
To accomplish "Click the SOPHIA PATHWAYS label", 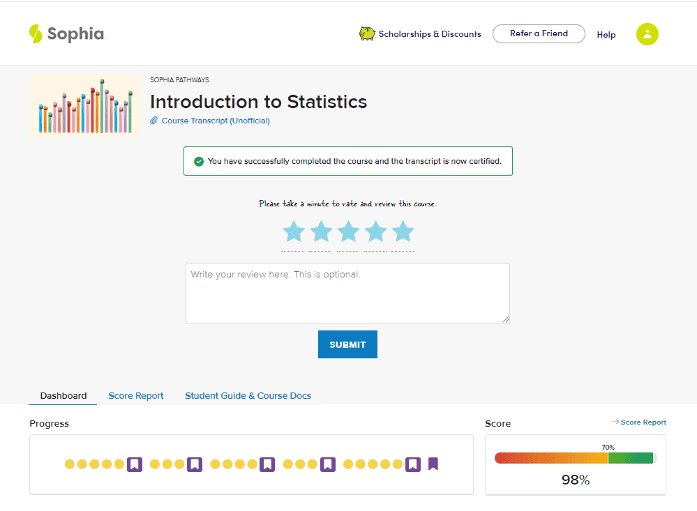I will (179, 80).
